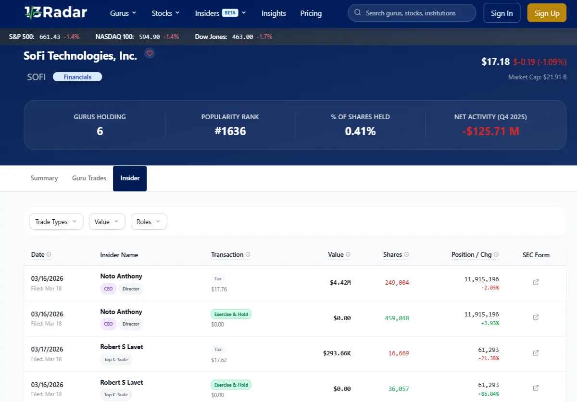Click the 459,848 shares cell
The width and height of the screenshot is (577, 402).
click(397, 318)
